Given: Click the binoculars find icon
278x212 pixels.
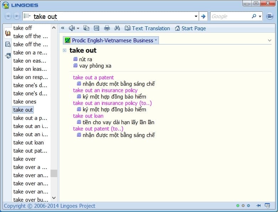Looking at the screenshot, I should pyautogui.click(x=117, y=28).
